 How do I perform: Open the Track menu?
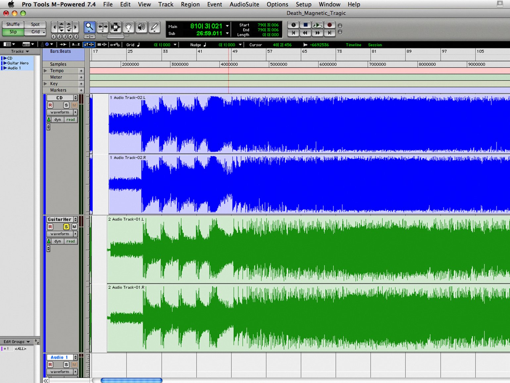tap(166, 4)
